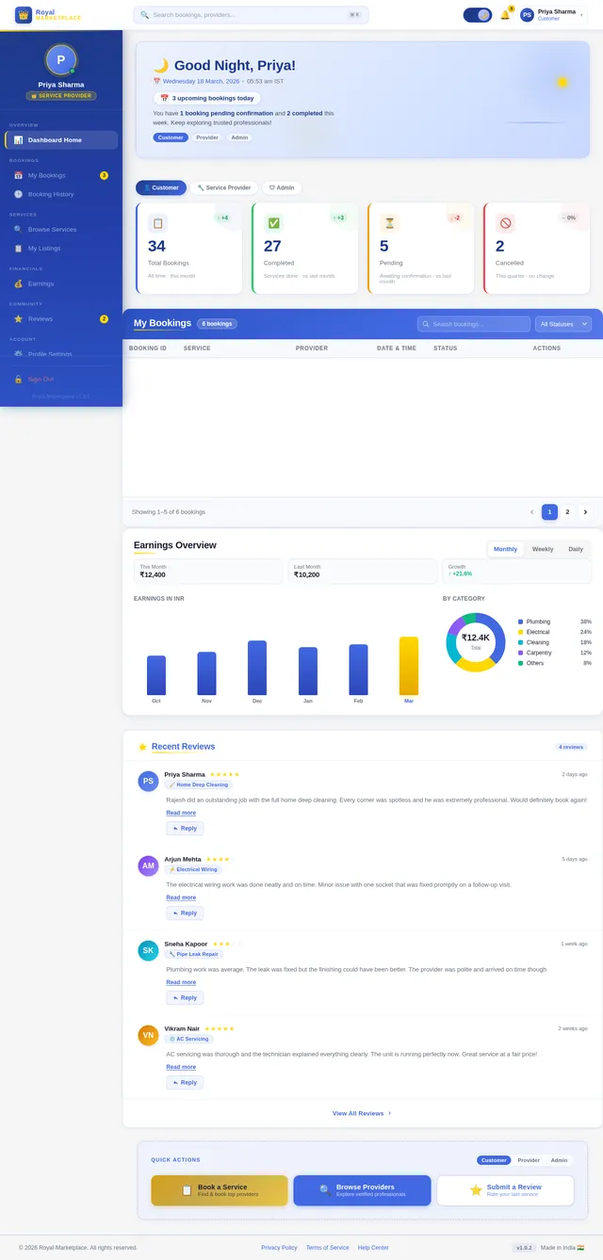
Task: Focus the My Bookings search field
Action: coord(474,324)
